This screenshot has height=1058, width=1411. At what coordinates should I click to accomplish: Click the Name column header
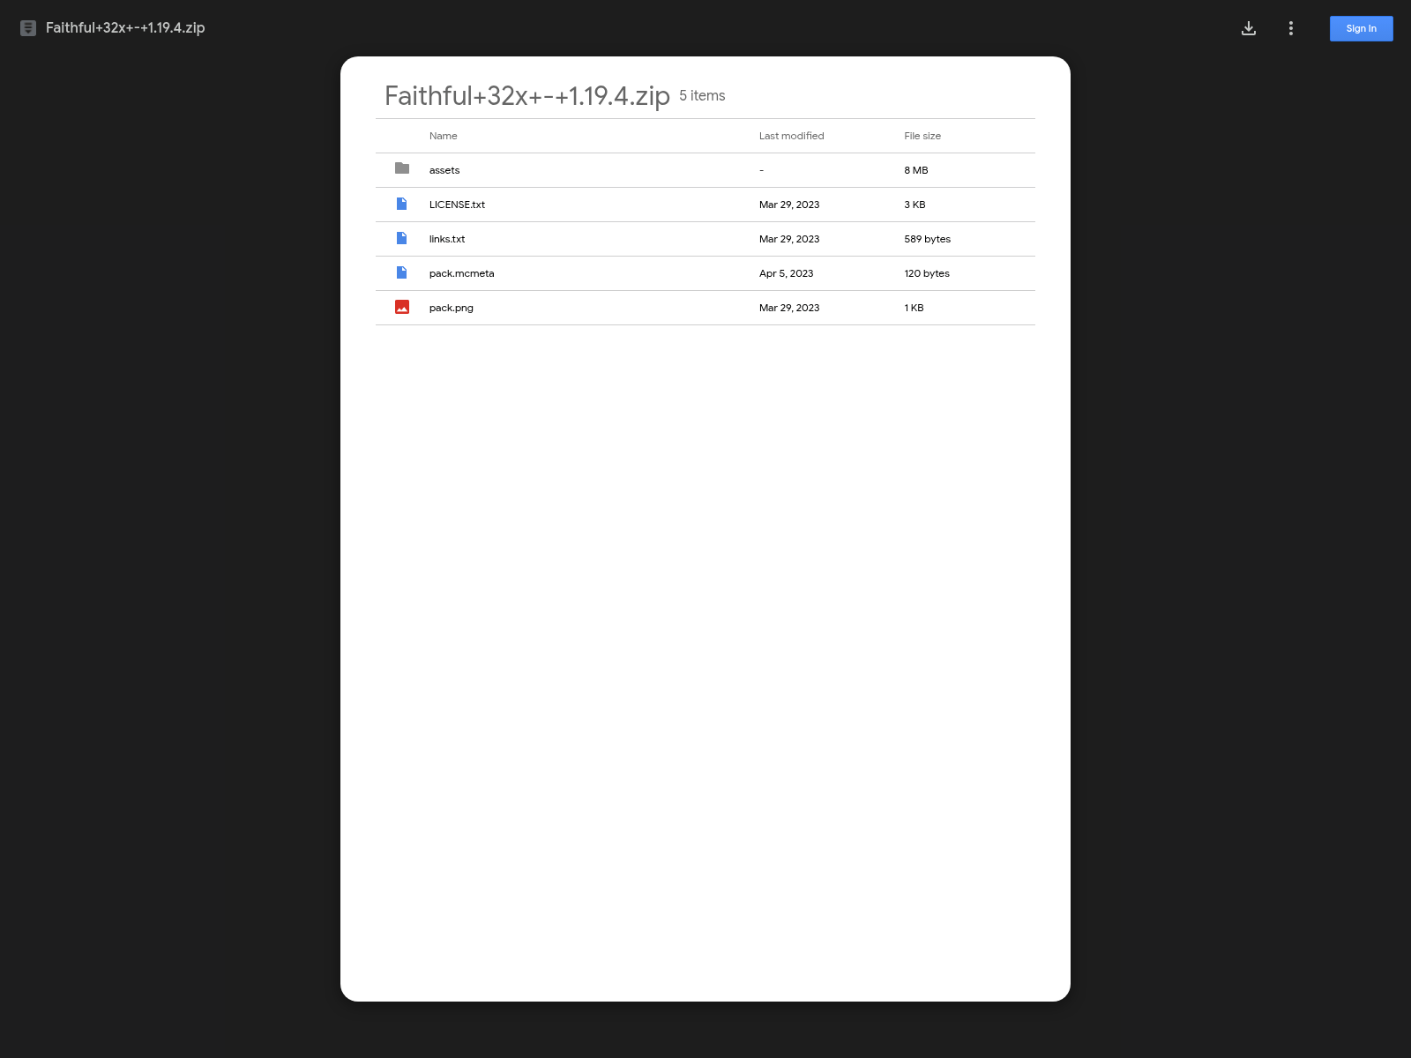444,136
